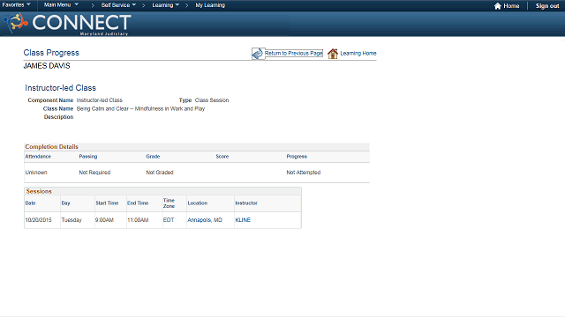Click the Time Zone column header
Image resolution: width=565 pixels, height=317 pixels.
coord(169,203)
